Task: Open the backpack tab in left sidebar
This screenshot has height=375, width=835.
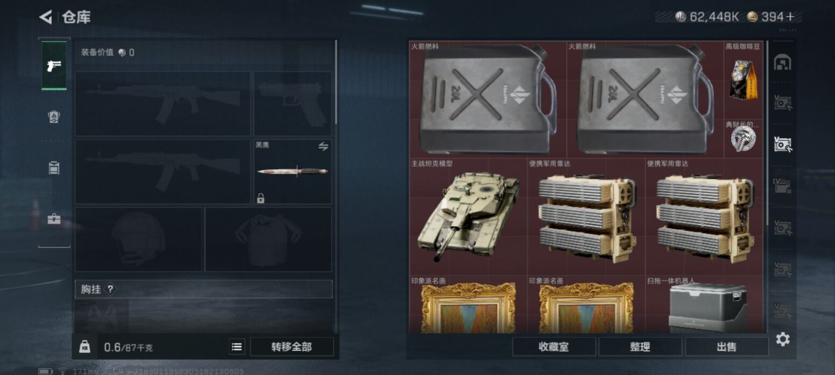Action: point(54,168)
